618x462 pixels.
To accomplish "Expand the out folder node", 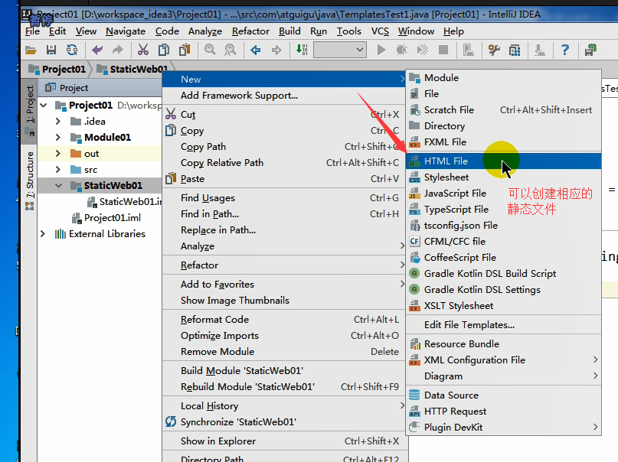I will point(58,154).
